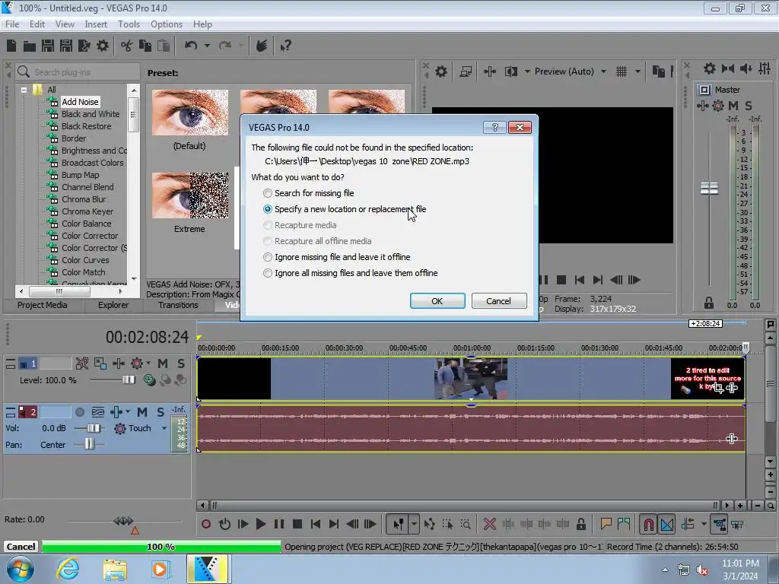Open the File menu
The image size is (779, 584).
(12, 24)
